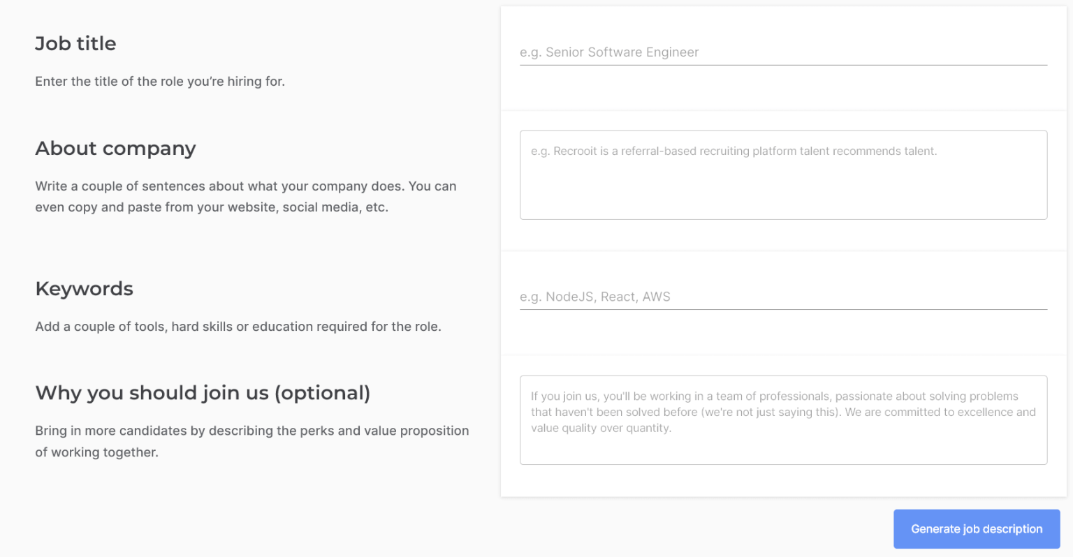
Task: Click the value proposition helper text
Action: pos(252,441)
